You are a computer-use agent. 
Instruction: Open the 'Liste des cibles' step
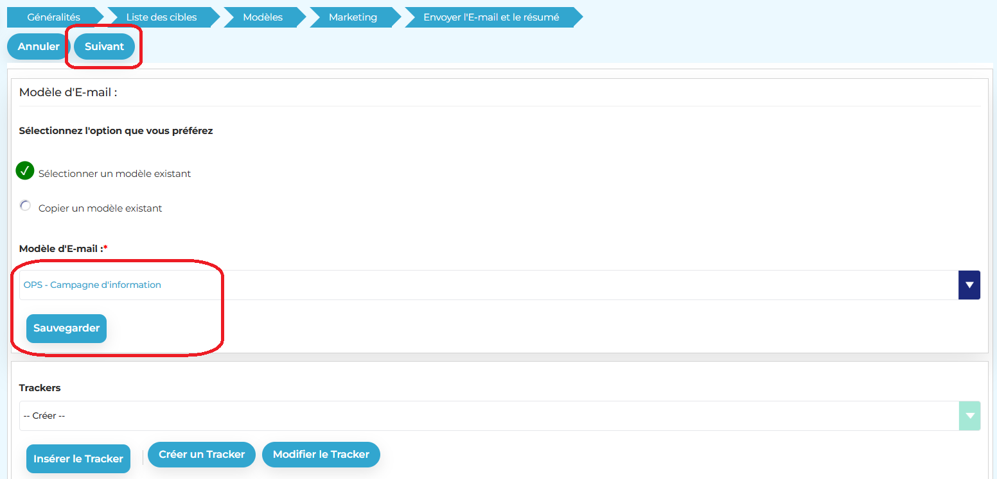click(161, 17)
